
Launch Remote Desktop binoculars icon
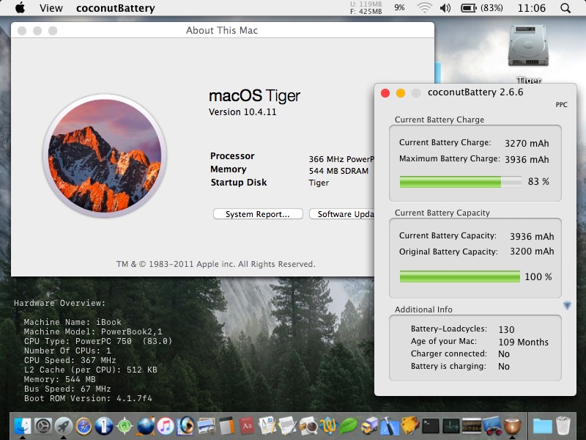(x=492, y=426)
